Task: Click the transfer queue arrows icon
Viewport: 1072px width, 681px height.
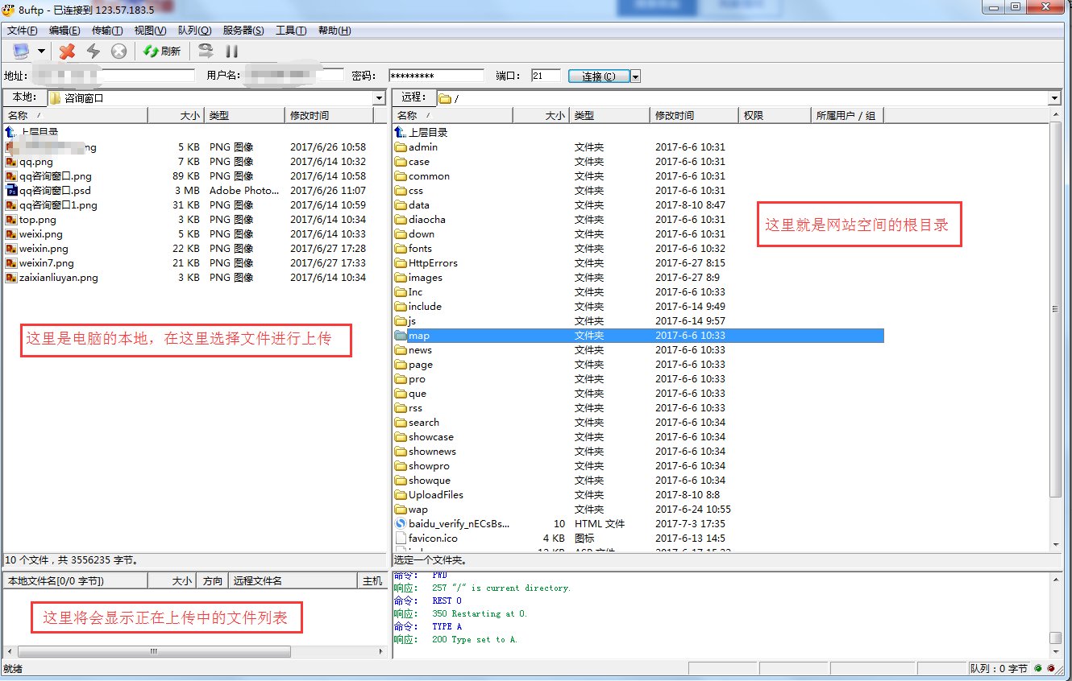Action: pyautogui.click(x=206, y=52)
